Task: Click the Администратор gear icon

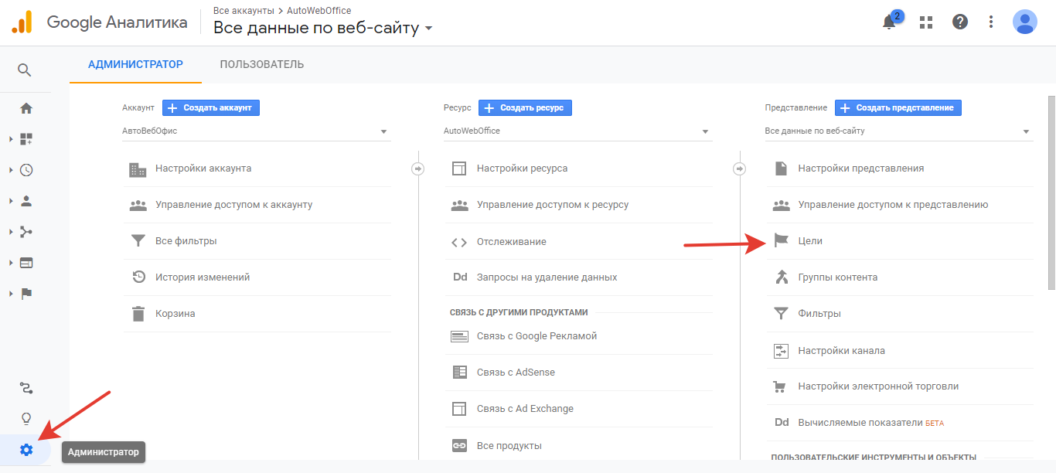Action: pos(26,450)
